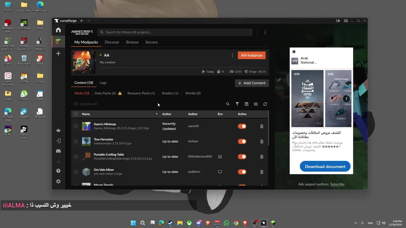This screenshot has height=228, width=406.
Task: Click the AA modpack thumbnail image
Action: pyautogui.click(x=84, y=62)
